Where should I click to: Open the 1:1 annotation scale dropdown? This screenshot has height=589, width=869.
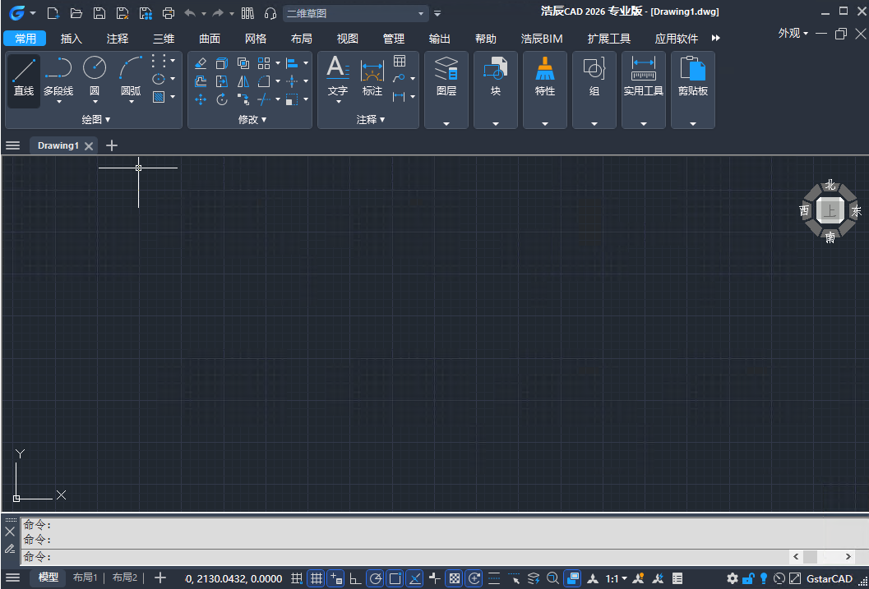(616, 578)
